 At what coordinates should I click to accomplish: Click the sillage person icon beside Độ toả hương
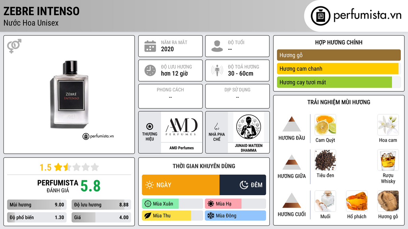click(x=217, y=70)
